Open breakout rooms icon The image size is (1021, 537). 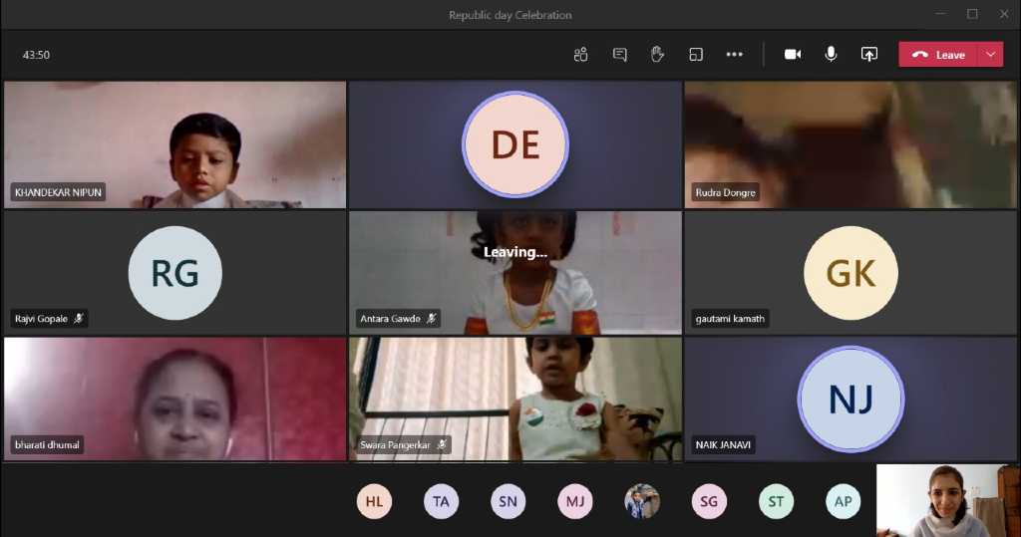pos(695,55)
